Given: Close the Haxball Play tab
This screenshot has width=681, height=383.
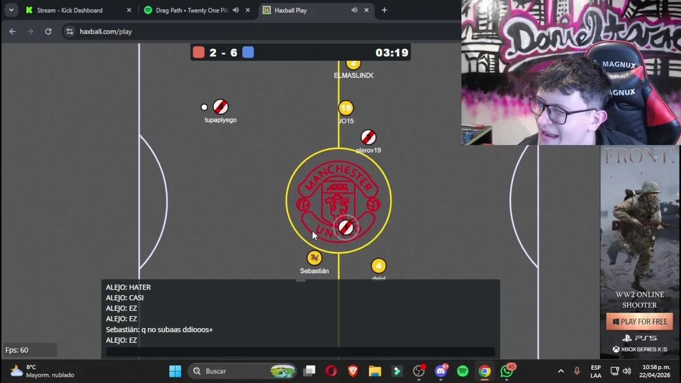Looking at the screenshot, I should point(366,10).
